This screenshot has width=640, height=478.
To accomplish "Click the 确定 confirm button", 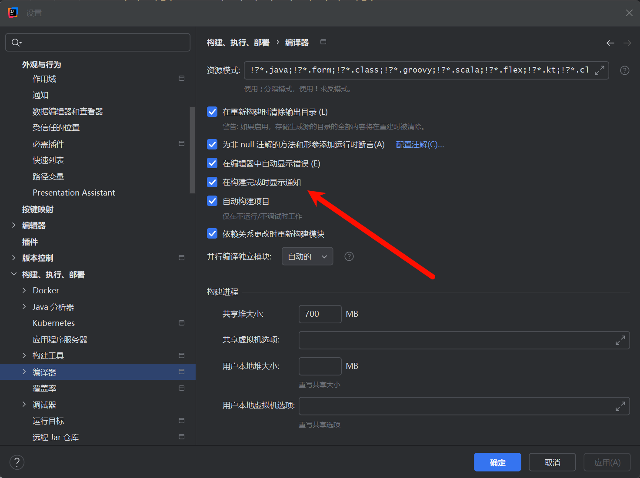I will click(497, 462).
